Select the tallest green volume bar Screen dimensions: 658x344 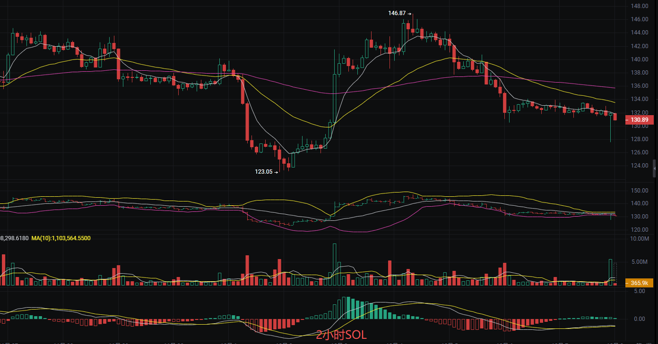(x=335, y=264)
